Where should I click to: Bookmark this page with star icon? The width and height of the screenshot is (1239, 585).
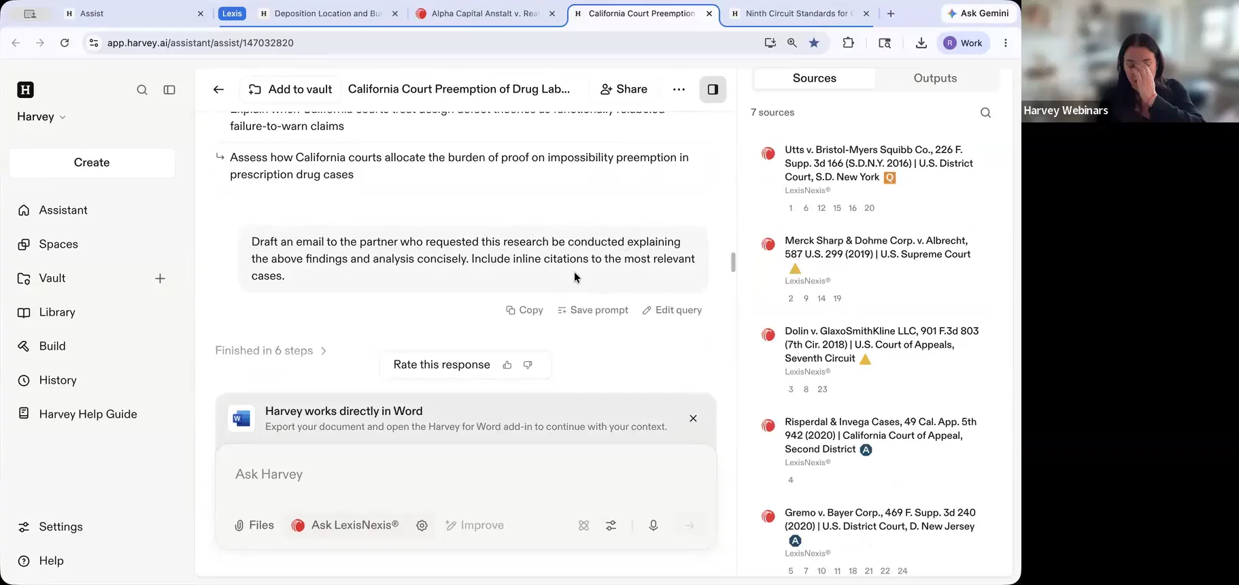[x=814, y=43]
